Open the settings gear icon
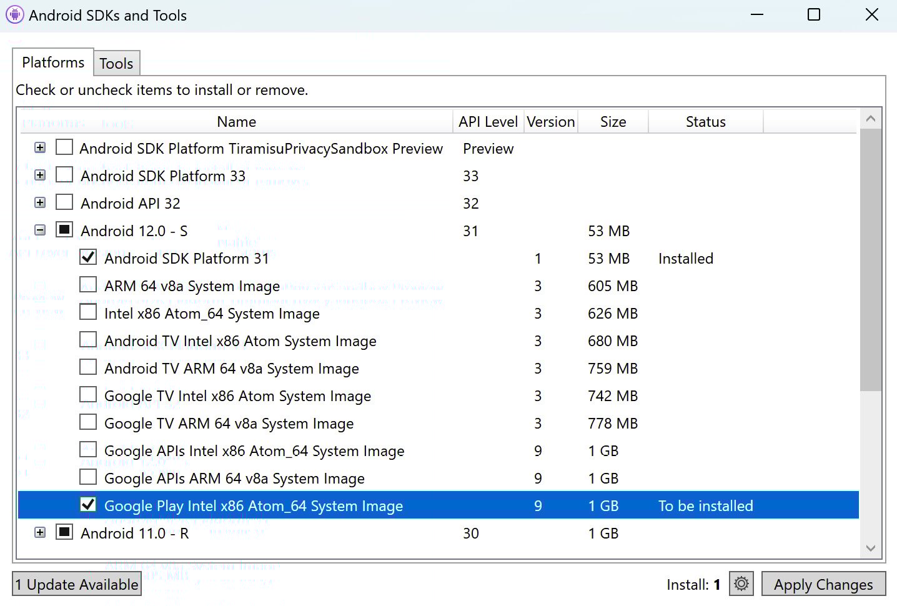The width and height of the screenshot is (897, 606). tap(741, 584)
